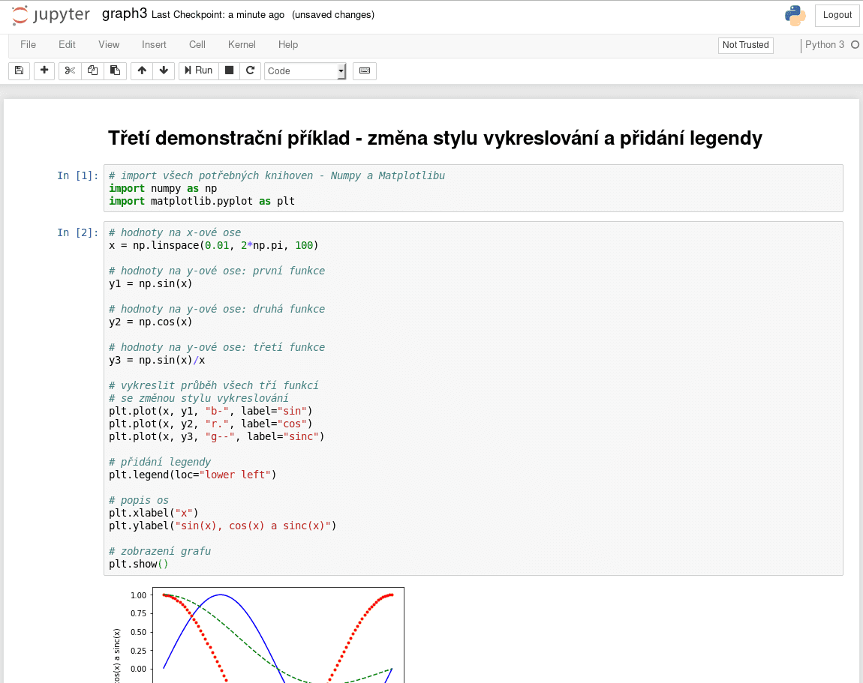Screen dimensions: 863x683
Task: Rename notebook by clicking graph3 title
Action: click(x=125, y=13)
